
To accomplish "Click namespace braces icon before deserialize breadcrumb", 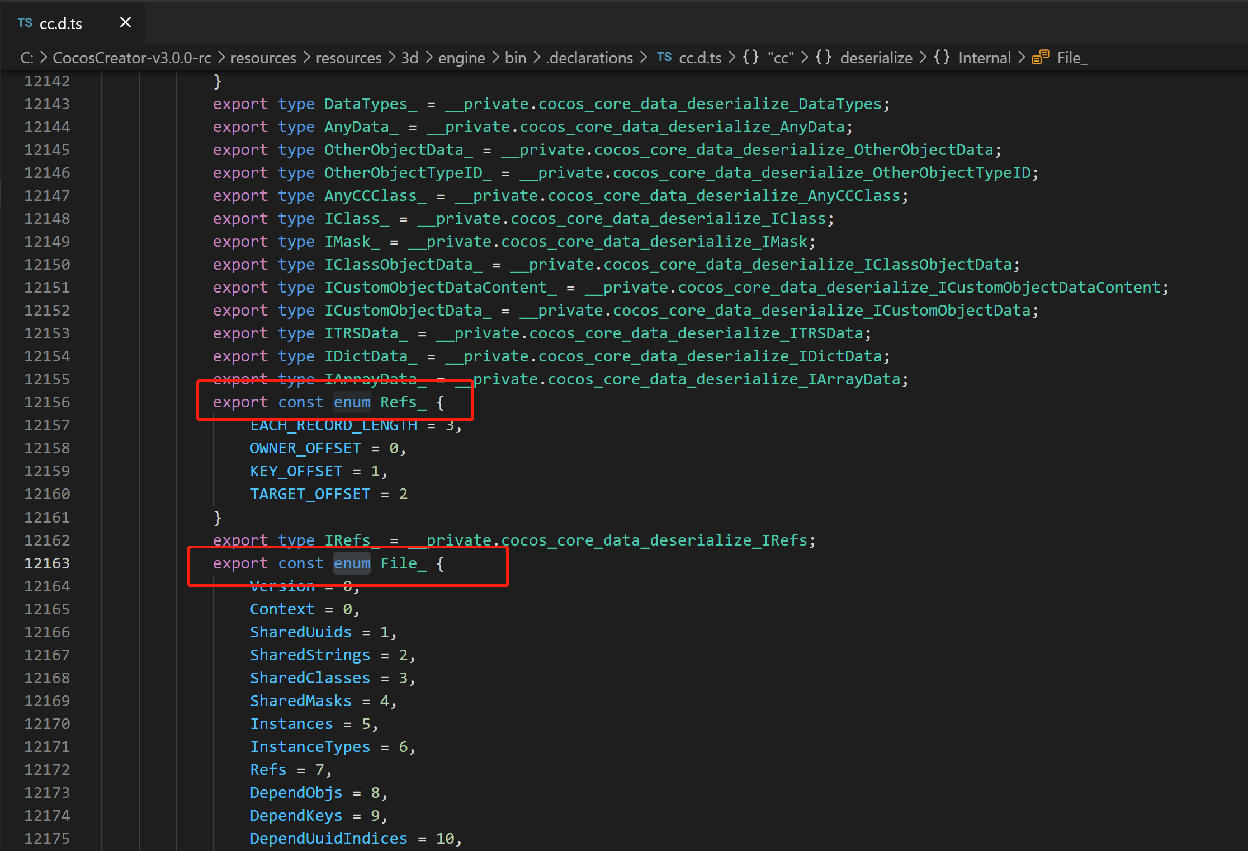I will (x=823, y=57).
